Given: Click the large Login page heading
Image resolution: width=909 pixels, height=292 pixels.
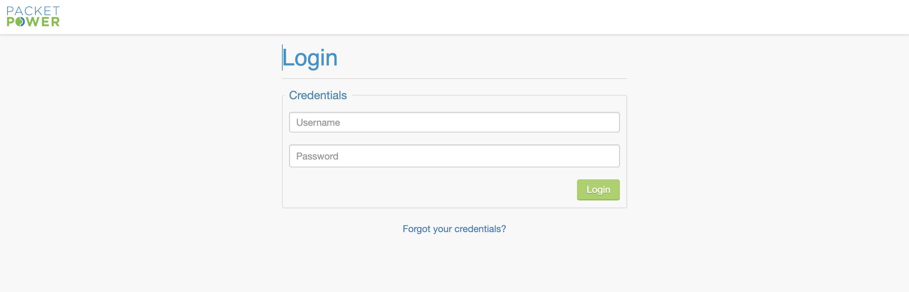Looking at the screenshot, I should 310,58.
